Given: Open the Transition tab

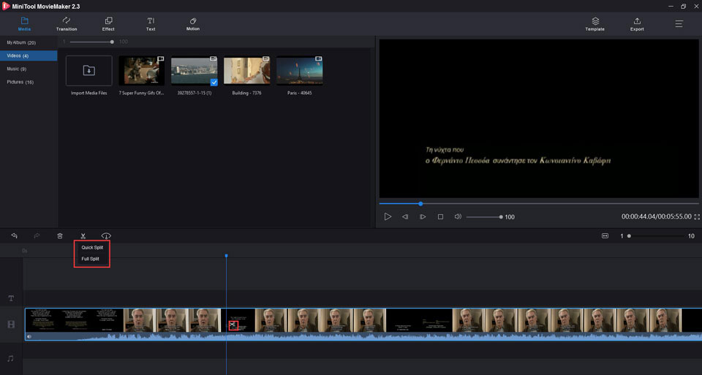Looking at the screenshot, I should (67, 23).
